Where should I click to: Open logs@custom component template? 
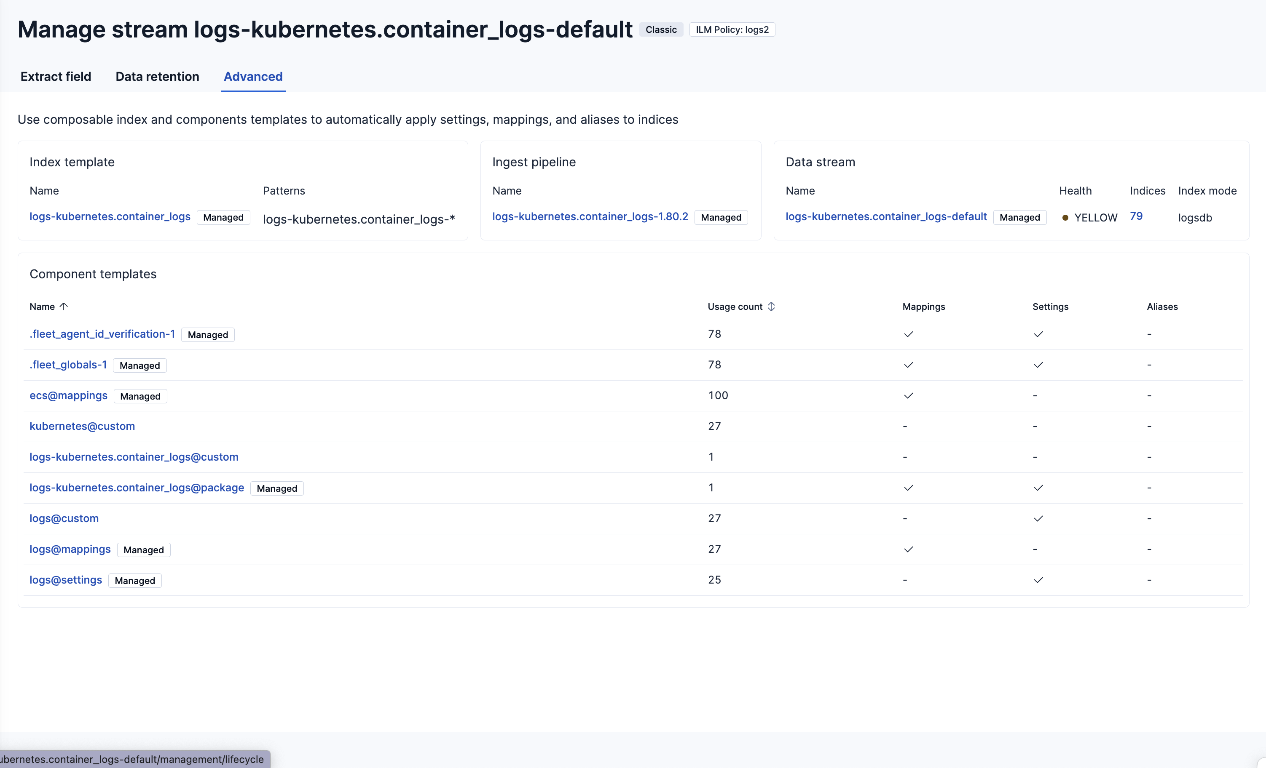pyautogui.click(x=64, y=518)
